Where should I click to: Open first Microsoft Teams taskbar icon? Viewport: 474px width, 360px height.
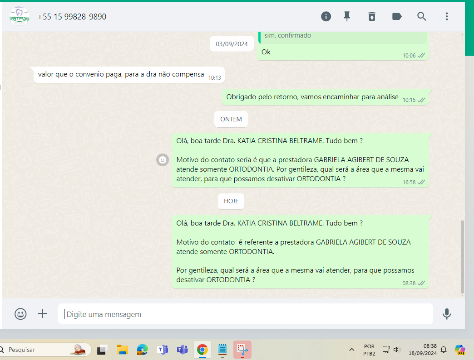[163, 350]
